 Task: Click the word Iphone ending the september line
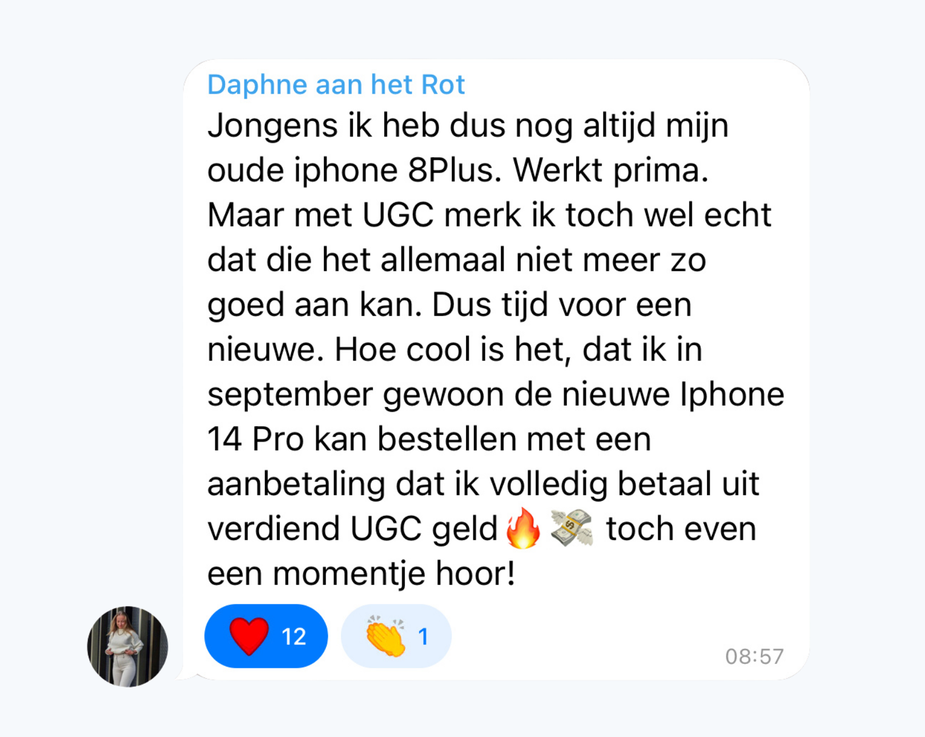click(732, 395)
